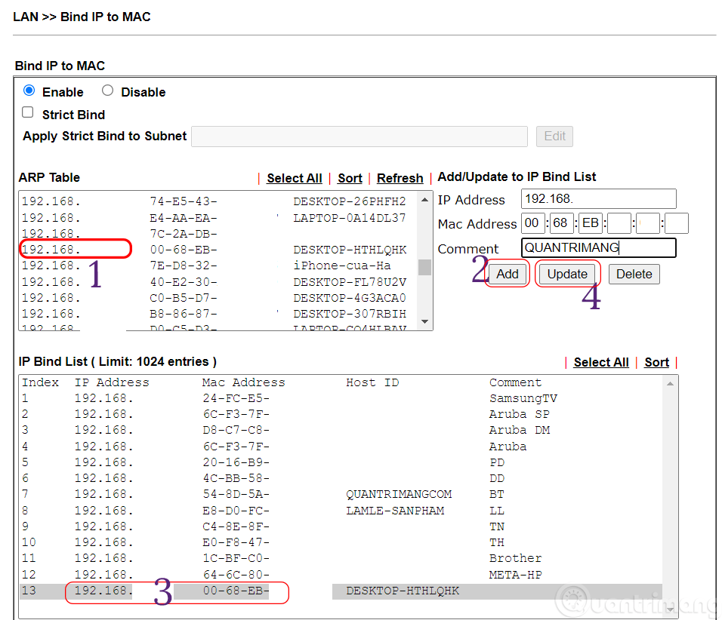Click Sort above the IP Bind List
The width and height of the screenshot is (722, 620).
point(656,361)
